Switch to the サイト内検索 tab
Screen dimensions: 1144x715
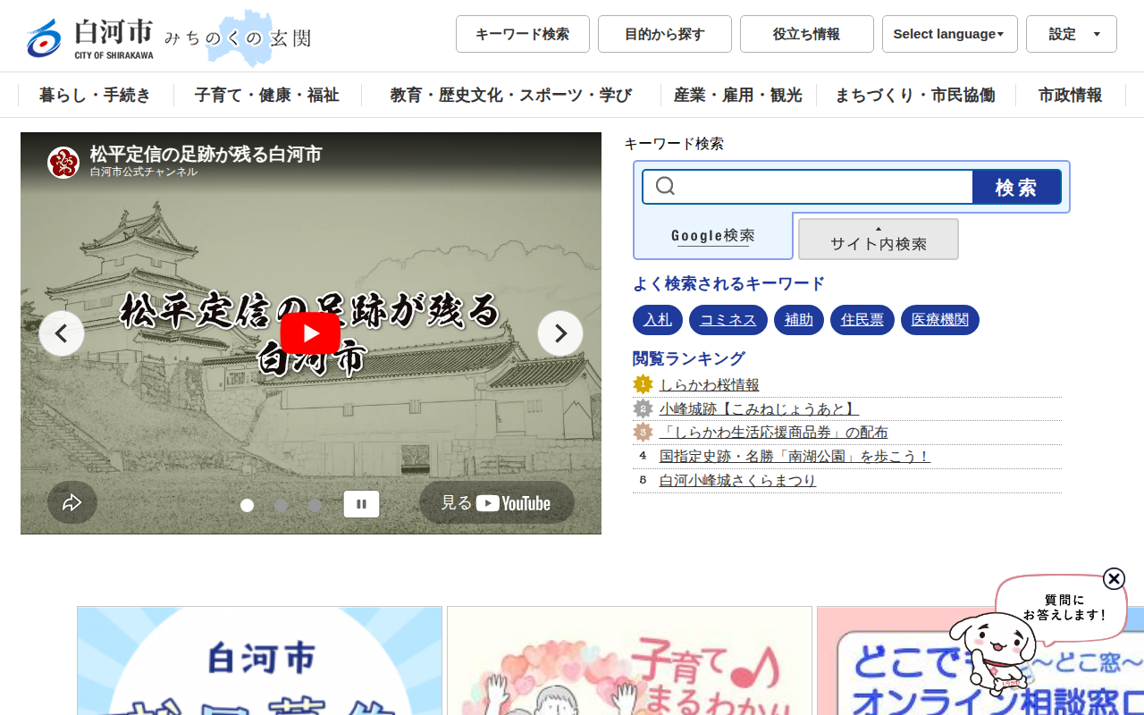pos(879,240)
